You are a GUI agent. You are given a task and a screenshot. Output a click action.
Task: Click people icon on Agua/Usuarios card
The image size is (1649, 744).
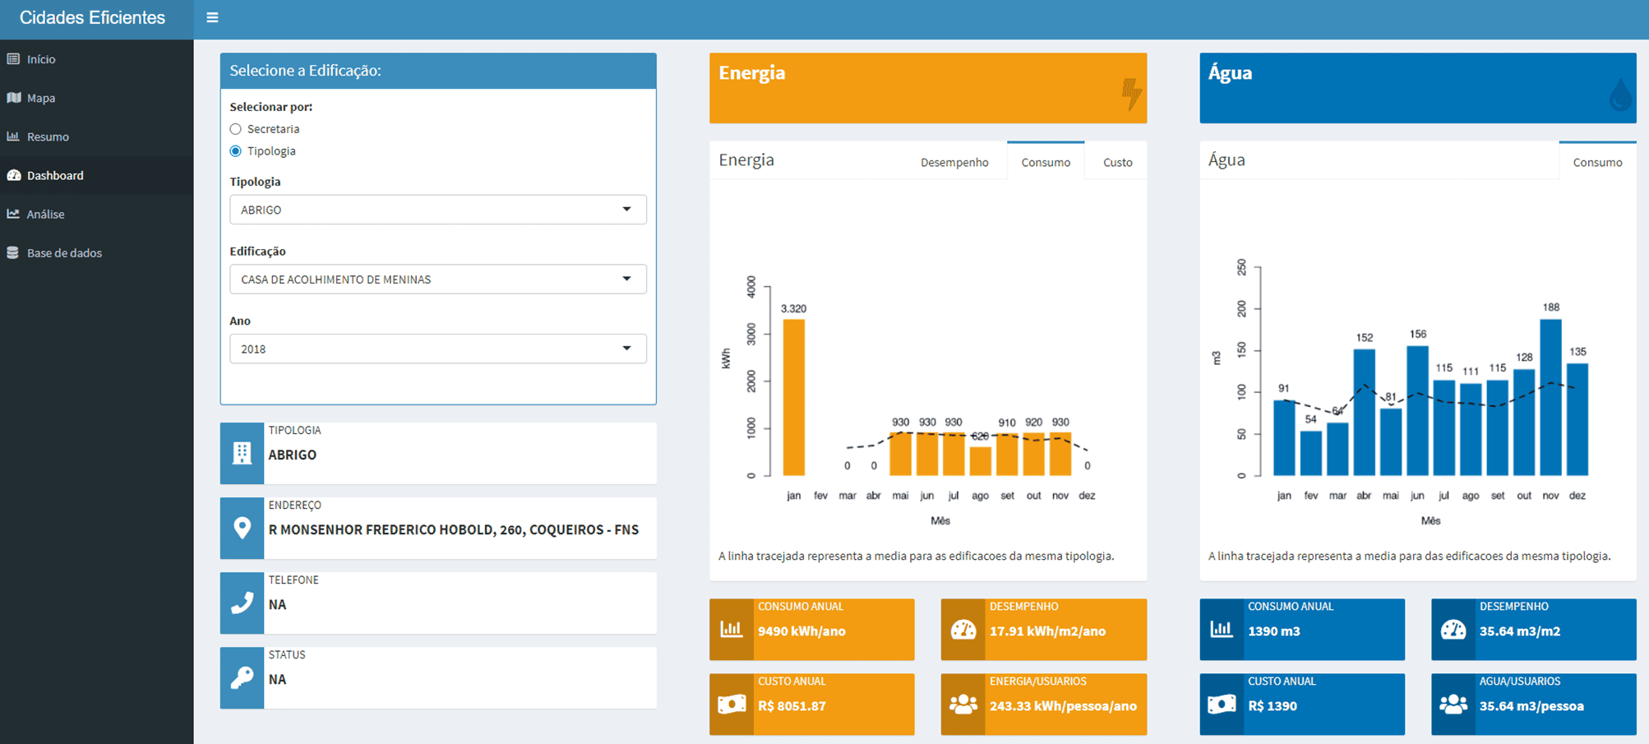(1453, 705)
